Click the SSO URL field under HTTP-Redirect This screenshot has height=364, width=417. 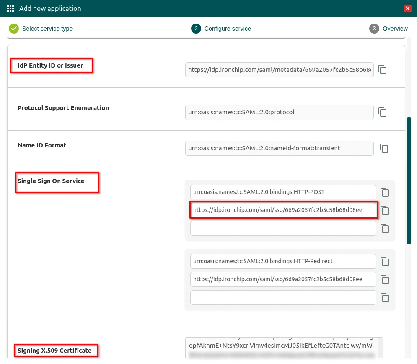point(283,279)
